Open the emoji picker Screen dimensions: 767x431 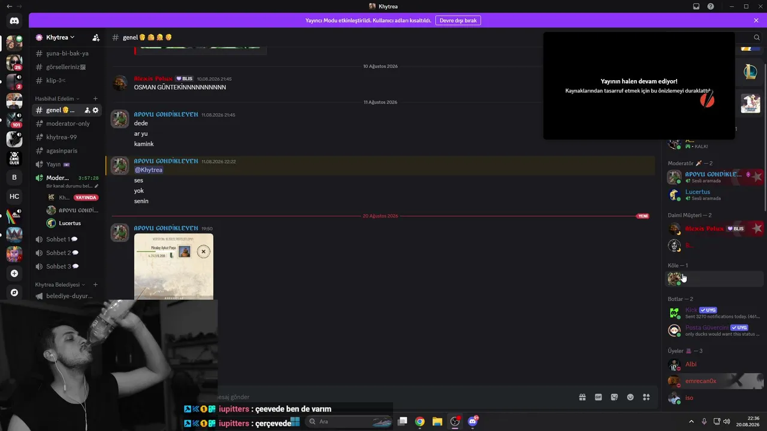pos(630,397)
